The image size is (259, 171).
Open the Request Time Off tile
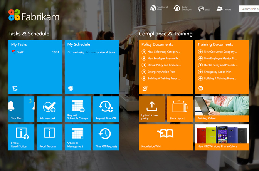click(106, 109)
